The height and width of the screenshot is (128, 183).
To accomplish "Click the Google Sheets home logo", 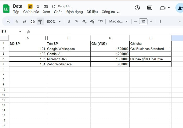I will (6, 9).
